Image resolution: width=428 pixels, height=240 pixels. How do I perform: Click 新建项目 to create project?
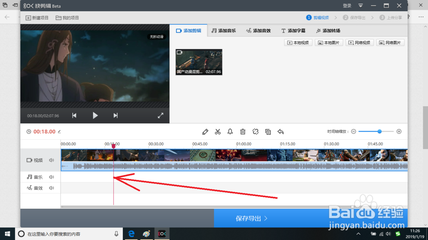(37, 18)
